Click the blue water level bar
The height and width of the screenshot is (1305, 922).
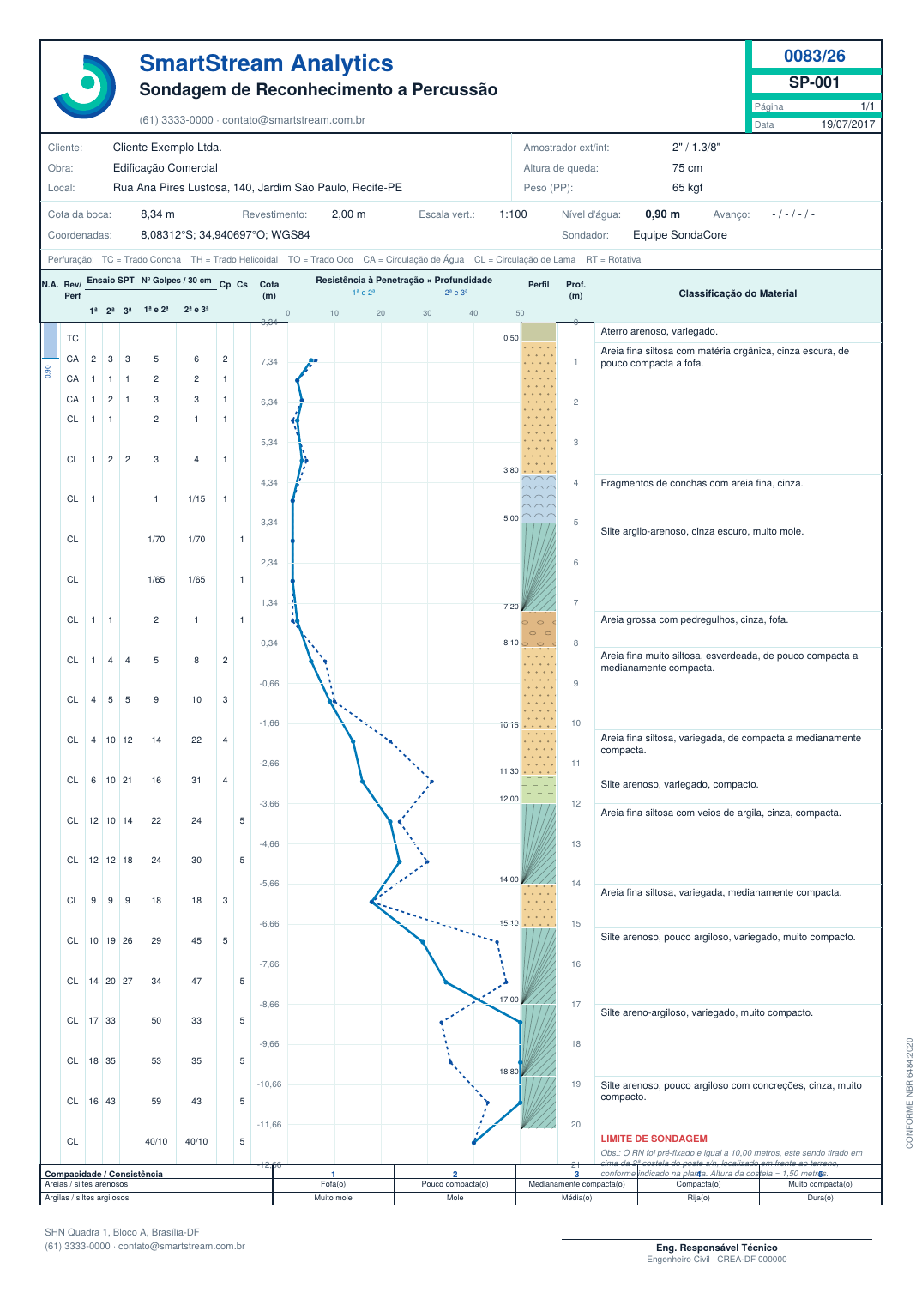point(51,340)
